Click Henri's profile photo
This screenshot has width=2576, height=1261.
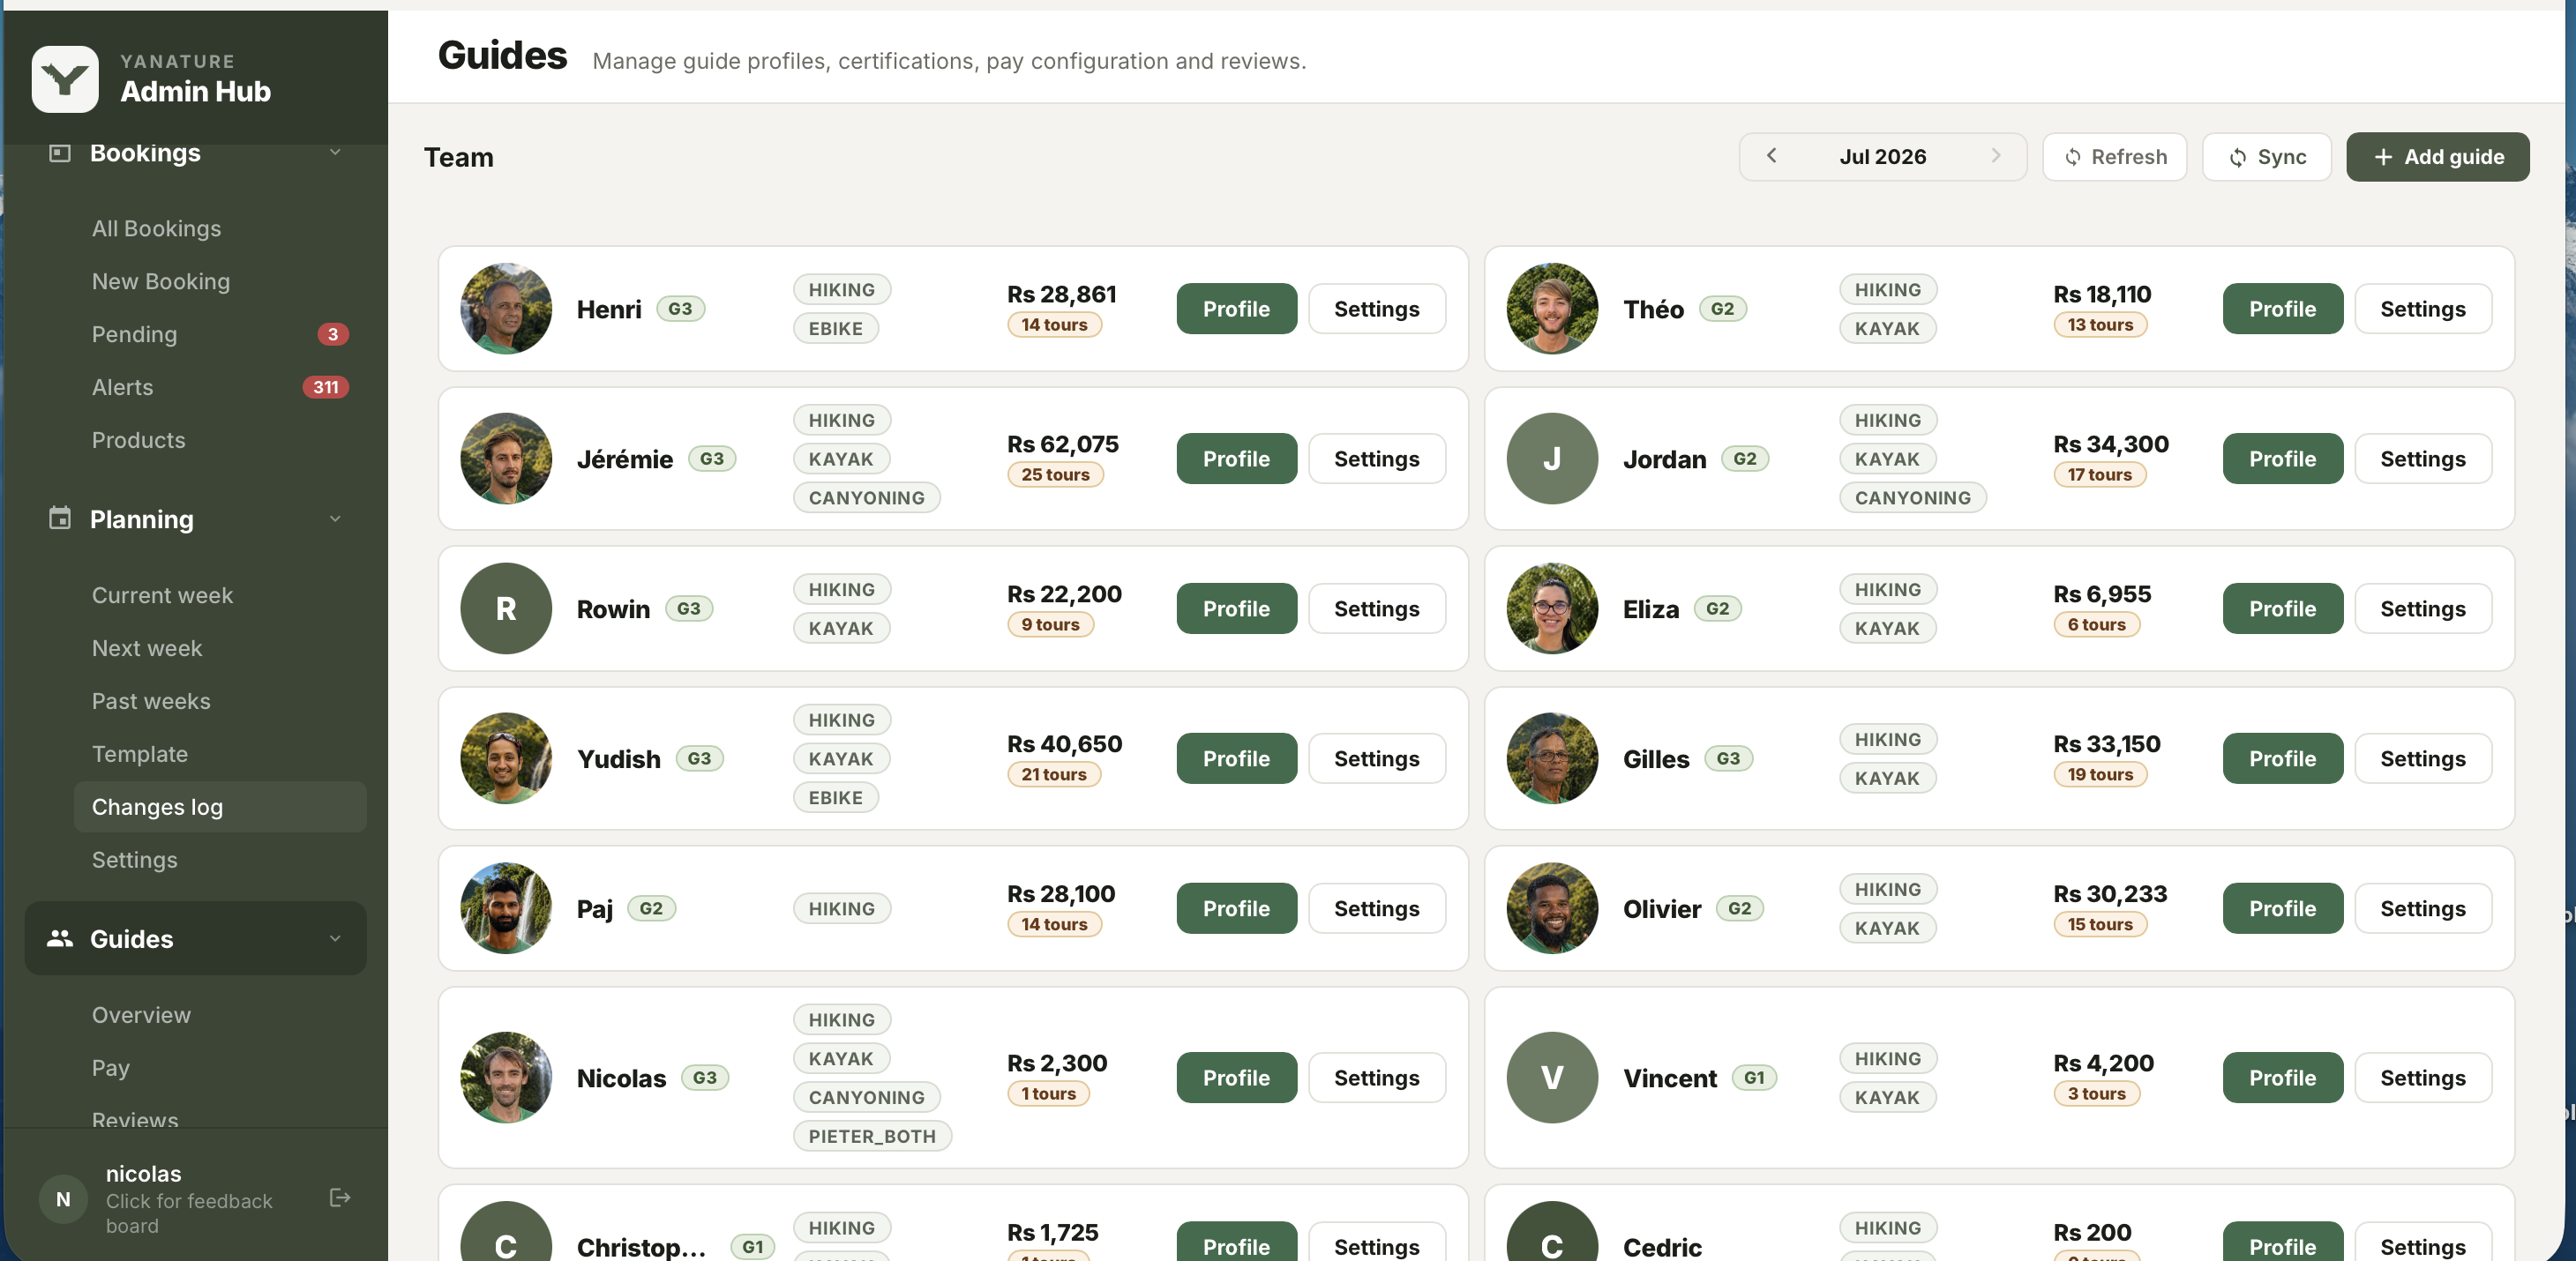(x=506, y=309)
